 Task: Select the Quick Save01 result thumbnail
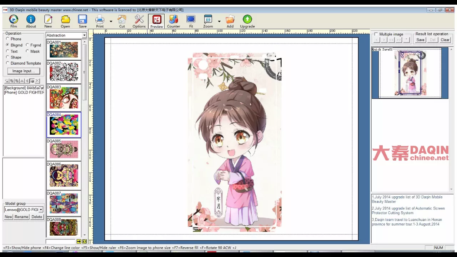click(x=410, y=73)
